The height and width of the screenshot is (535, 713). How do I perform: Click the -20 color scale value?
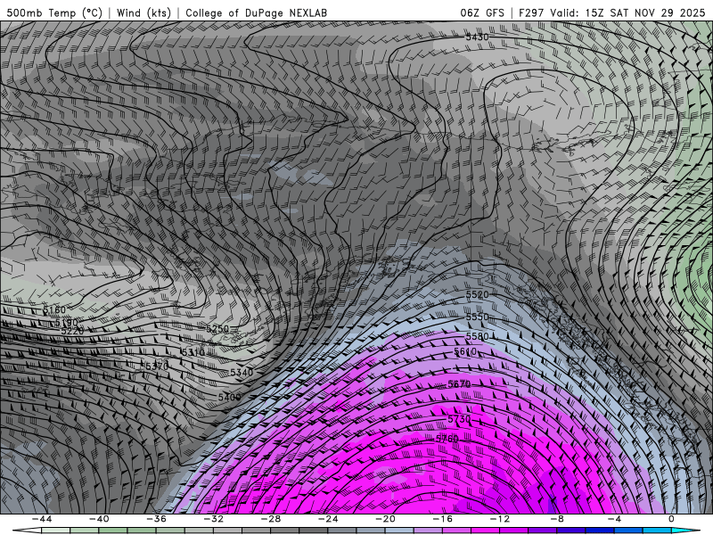(x=385, y=519)
